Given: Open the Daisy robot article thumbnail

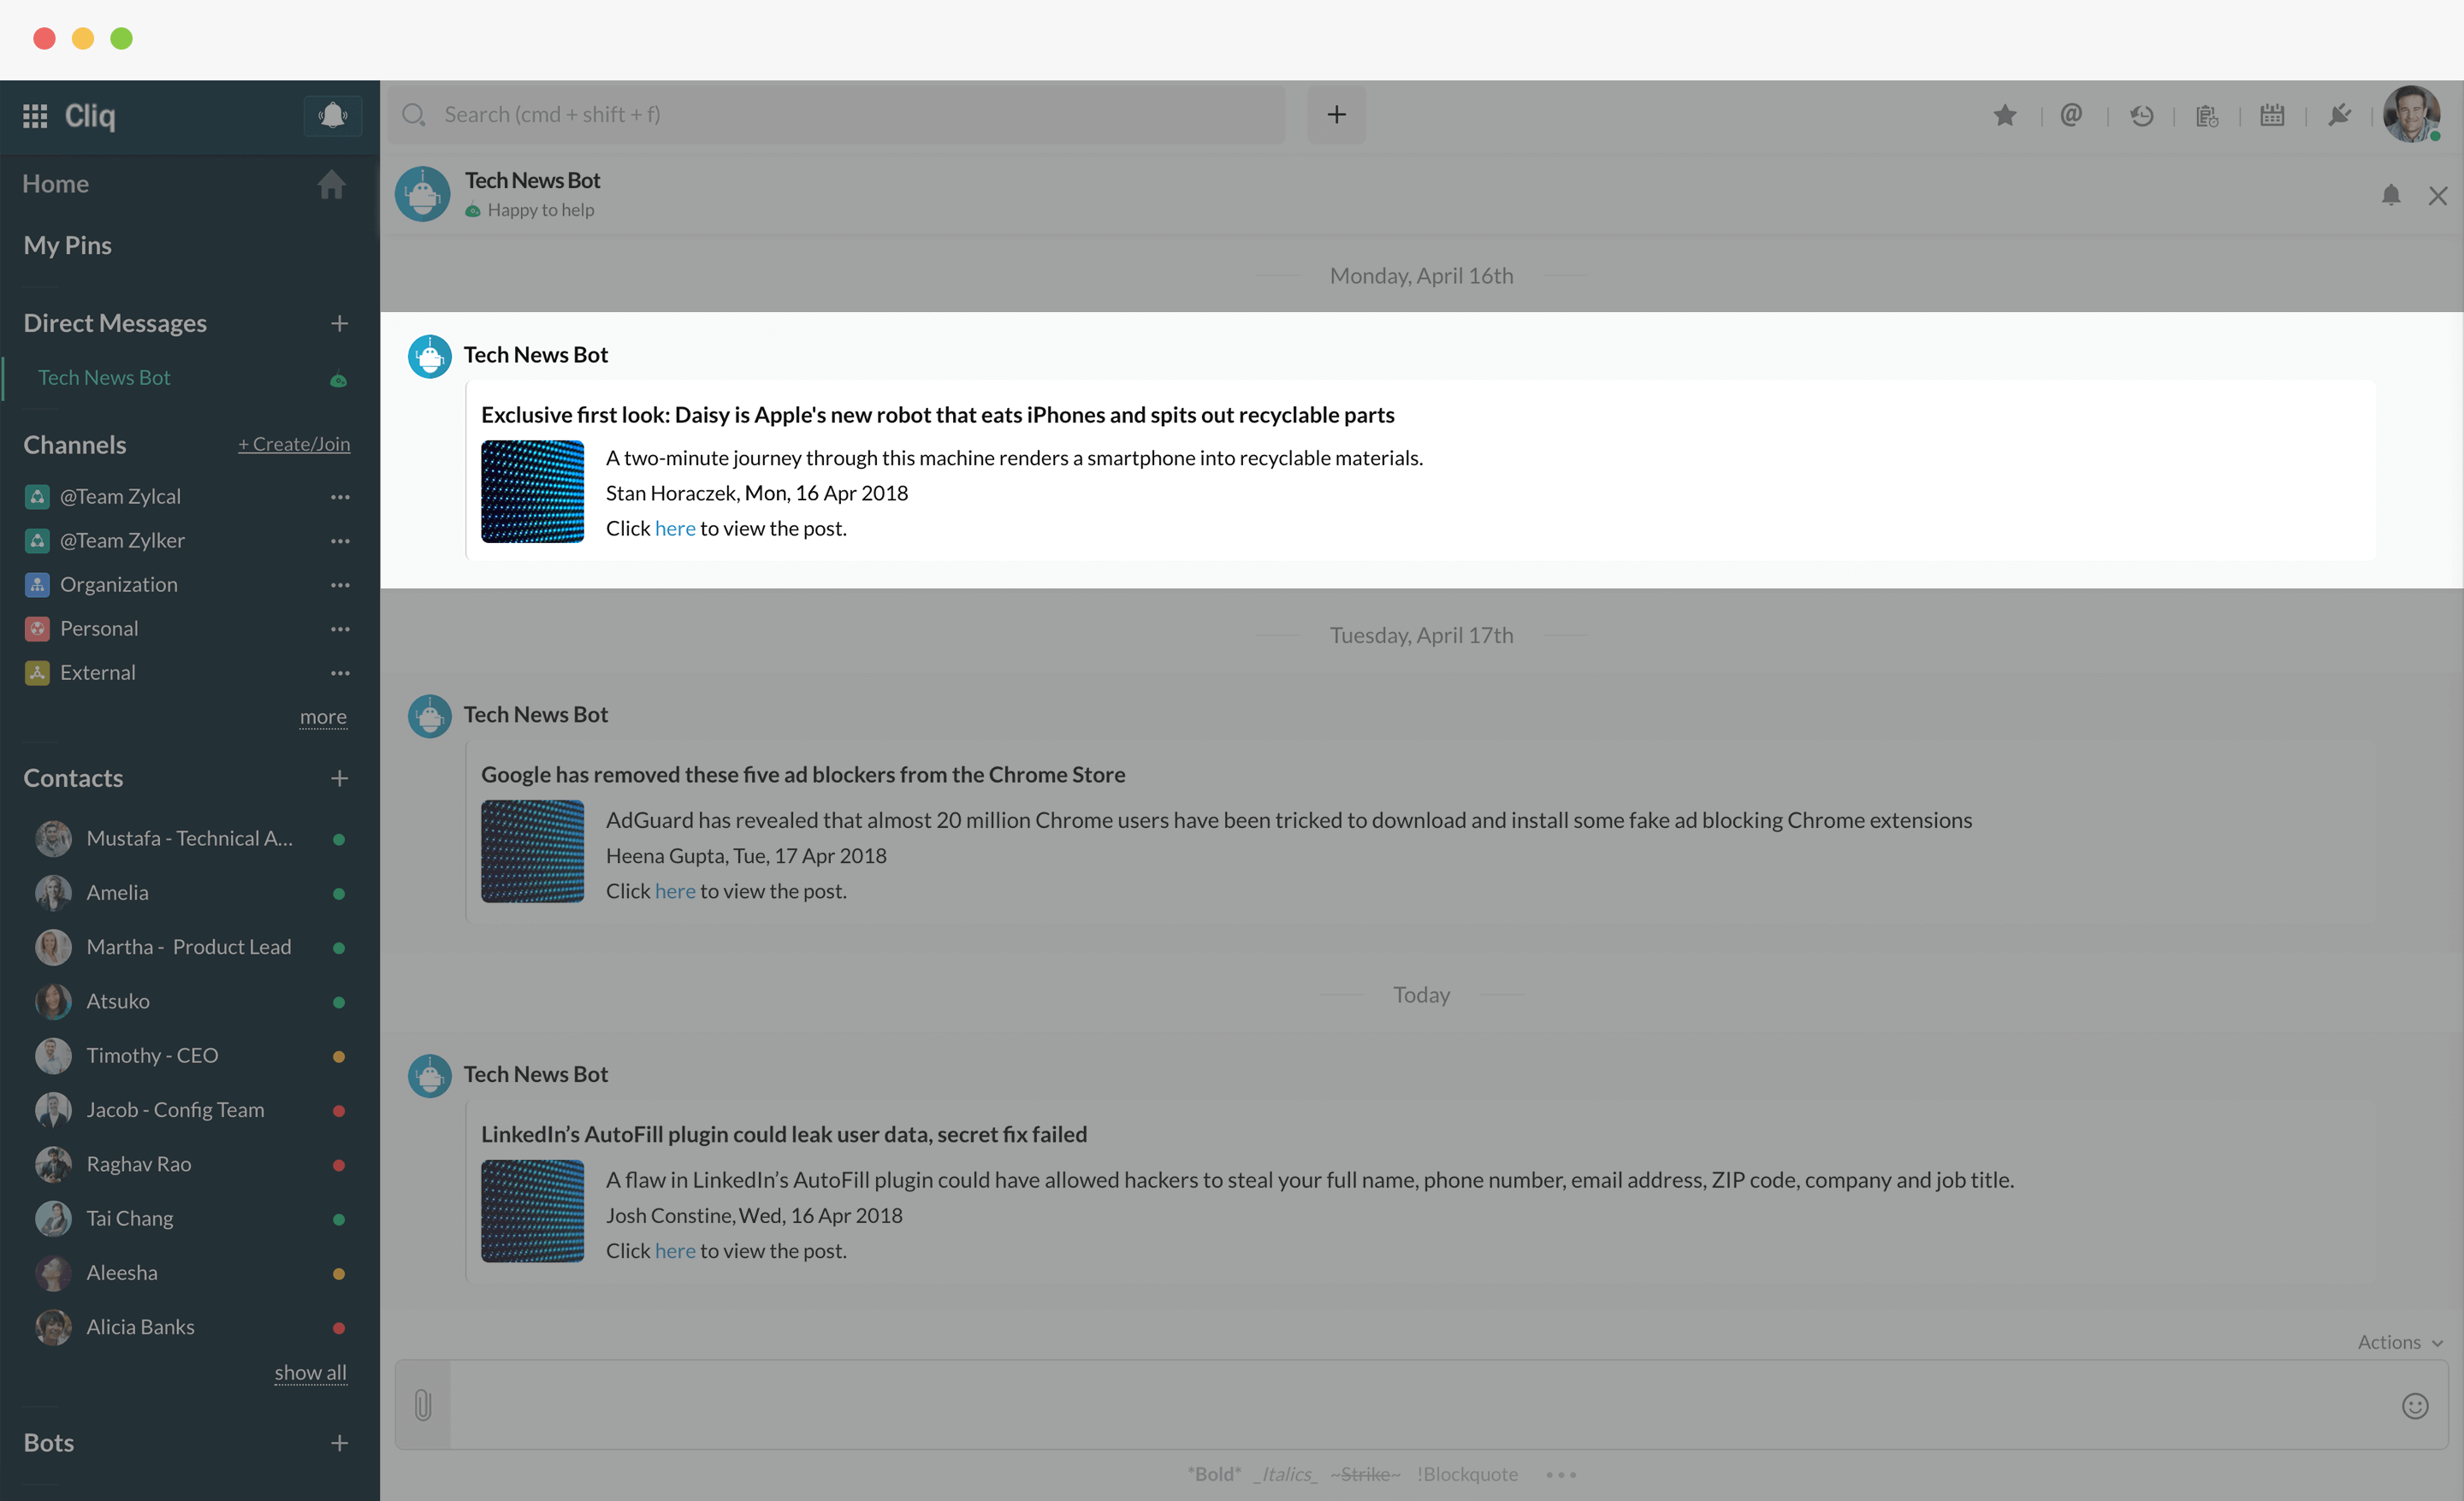Looking at the screenshot, I should pyautogui.click(x=532, y=492).
